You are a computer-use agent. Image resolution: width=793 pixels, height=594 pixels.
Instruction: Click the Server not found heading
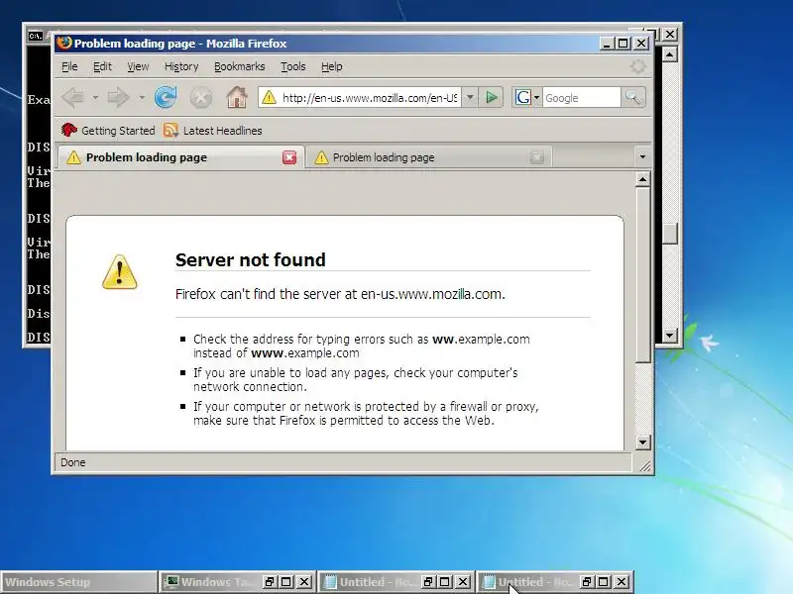251,259
